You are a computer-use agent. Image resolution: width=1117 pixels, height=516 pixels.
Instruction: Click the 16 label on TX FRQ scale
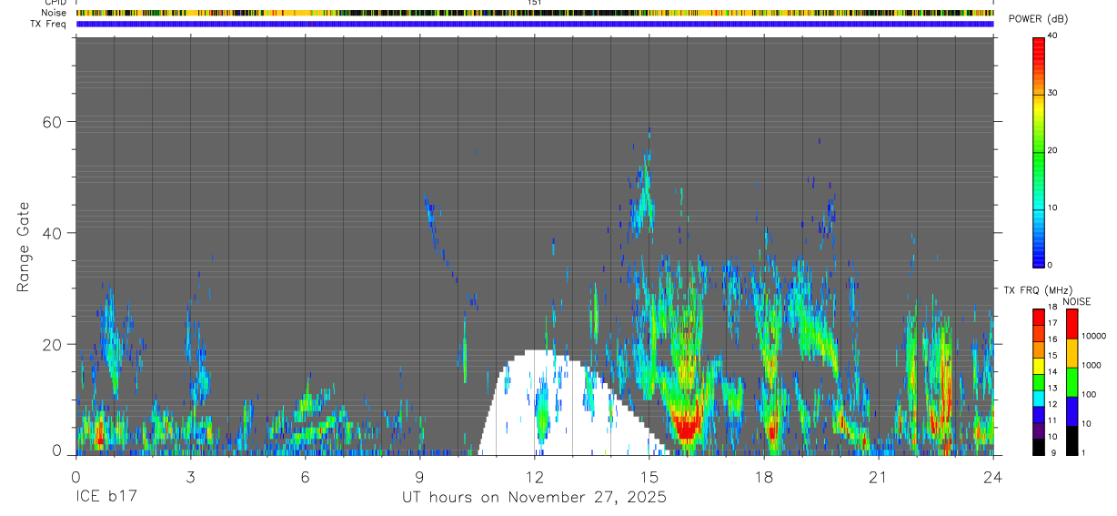coord(1052,339)
